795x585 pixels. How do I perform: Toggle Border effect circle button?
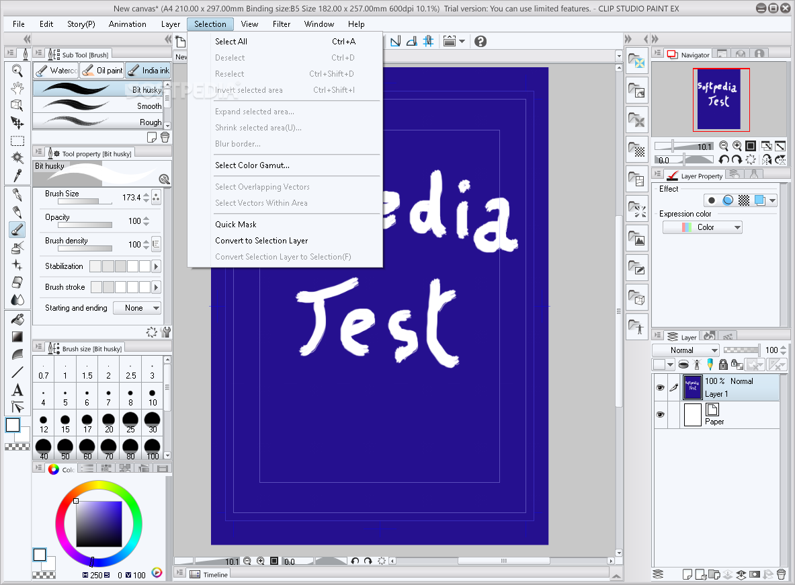point(712,200)
